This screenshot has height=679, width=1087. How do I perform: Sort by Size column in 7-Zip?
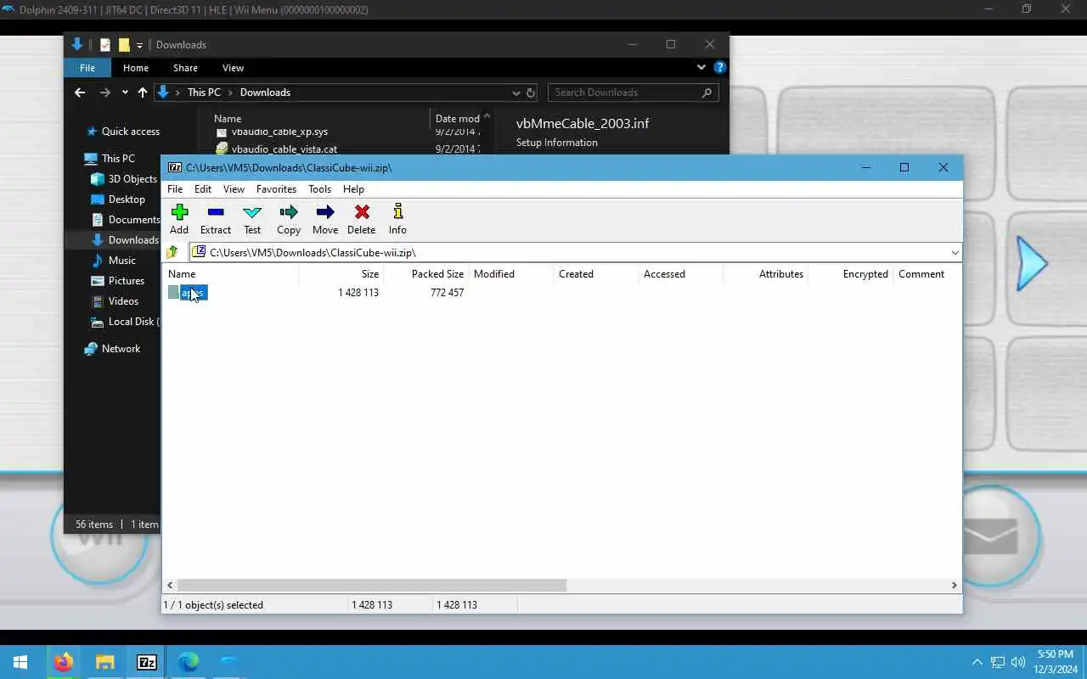click(x=341, y=274)
